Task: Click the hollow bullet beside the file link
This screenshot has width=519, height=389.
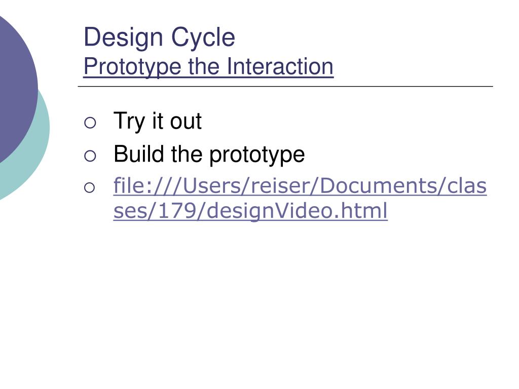Action: [89, 188]
